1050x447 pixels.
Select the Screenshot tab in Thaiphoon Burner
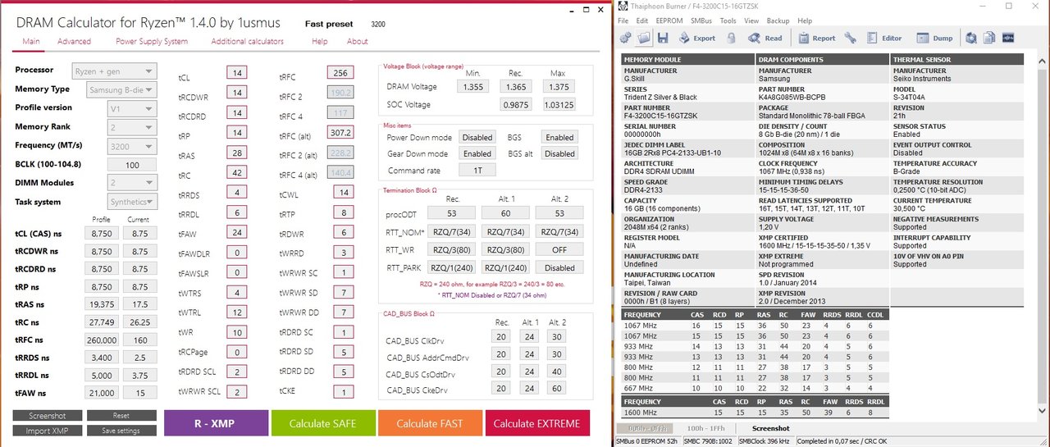770,428
